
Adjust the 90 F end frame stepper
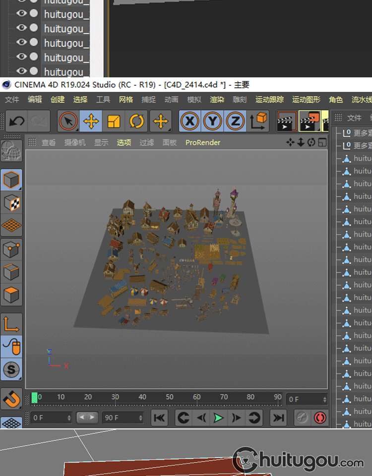tap(140, 418)
